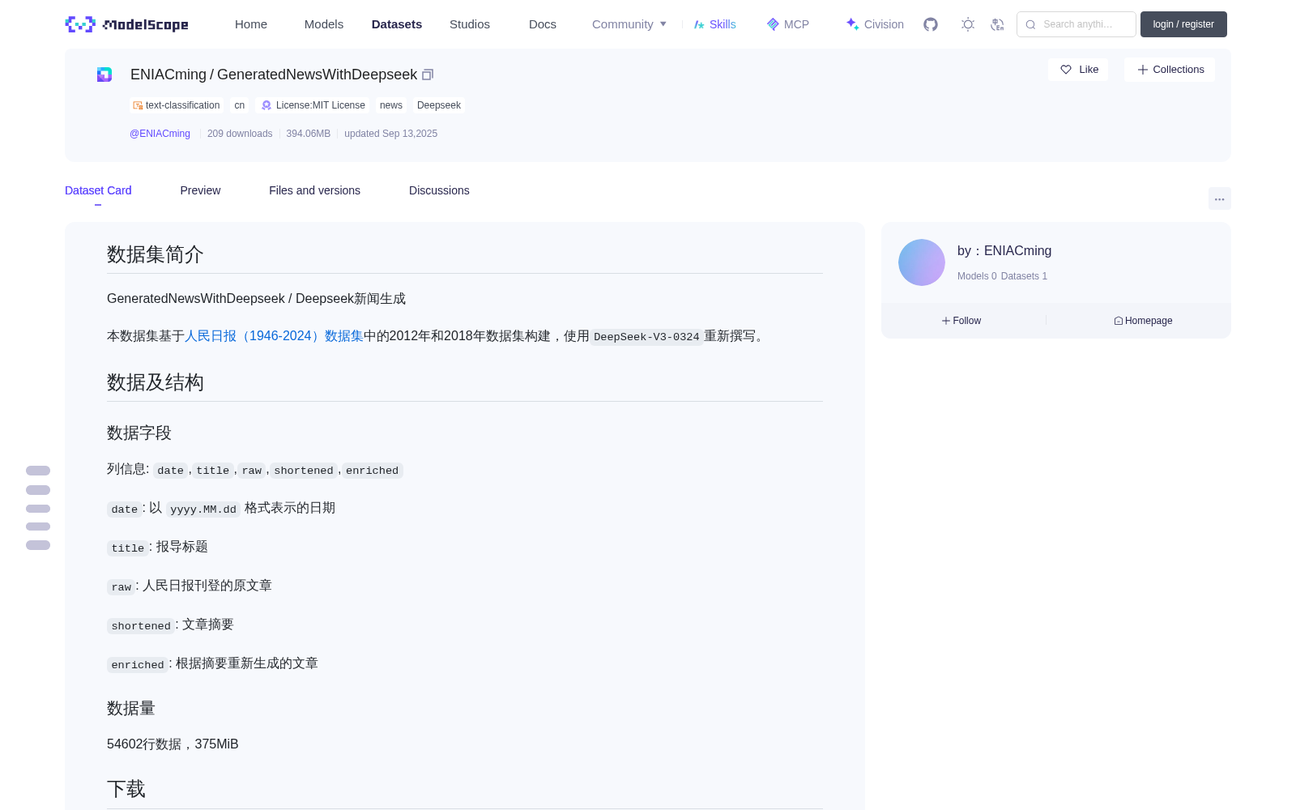This screenshot has width=1296, height=810.
Task: Click ENIACming's gradient profile avatar
Action: click(922, 262)
